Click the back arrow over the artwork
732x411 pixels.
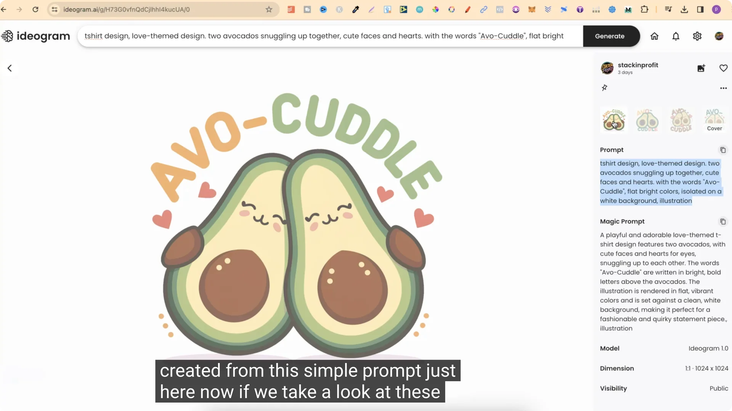tap(10, 68)
